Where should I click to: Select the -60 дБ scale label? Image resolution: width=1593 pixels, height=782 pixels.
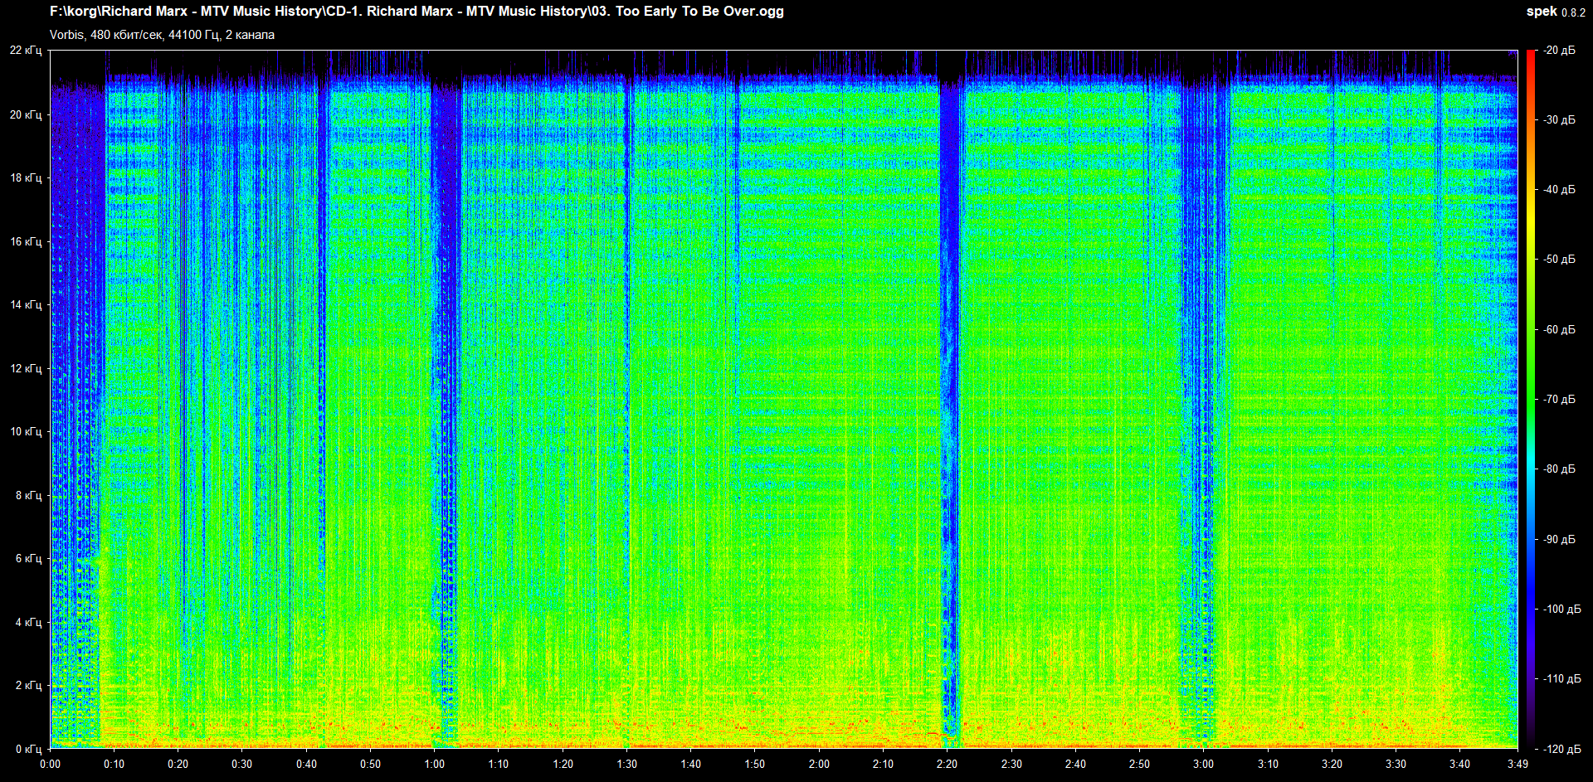pyautogui.click(x=1559, y=329)
